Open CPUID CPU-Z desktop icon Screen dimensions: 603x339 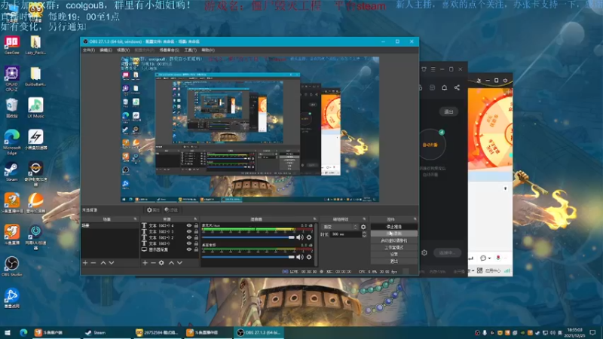point(11,78)
